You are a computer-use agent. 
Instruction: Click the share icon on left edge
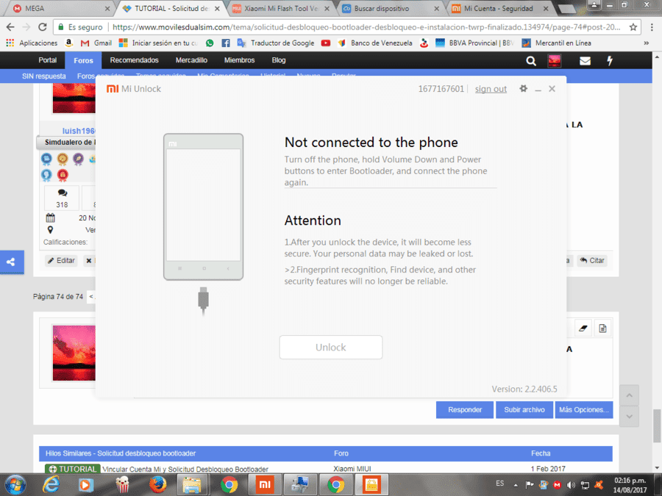coord(11,262)
